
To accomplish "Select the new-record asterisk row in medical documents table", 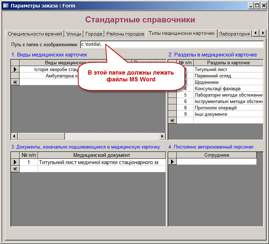I will tap(15, 169).
